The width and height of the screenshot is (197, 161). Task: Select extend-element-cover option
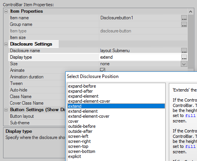(x=89, y=116)
